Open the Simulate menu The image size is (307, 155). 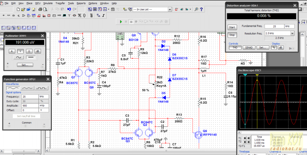48,3
